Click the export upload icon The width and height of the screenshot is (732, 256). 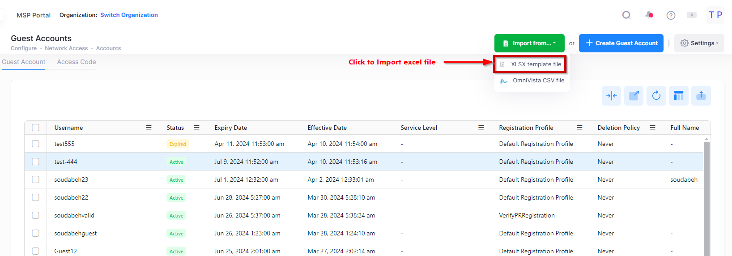point(701,96)
